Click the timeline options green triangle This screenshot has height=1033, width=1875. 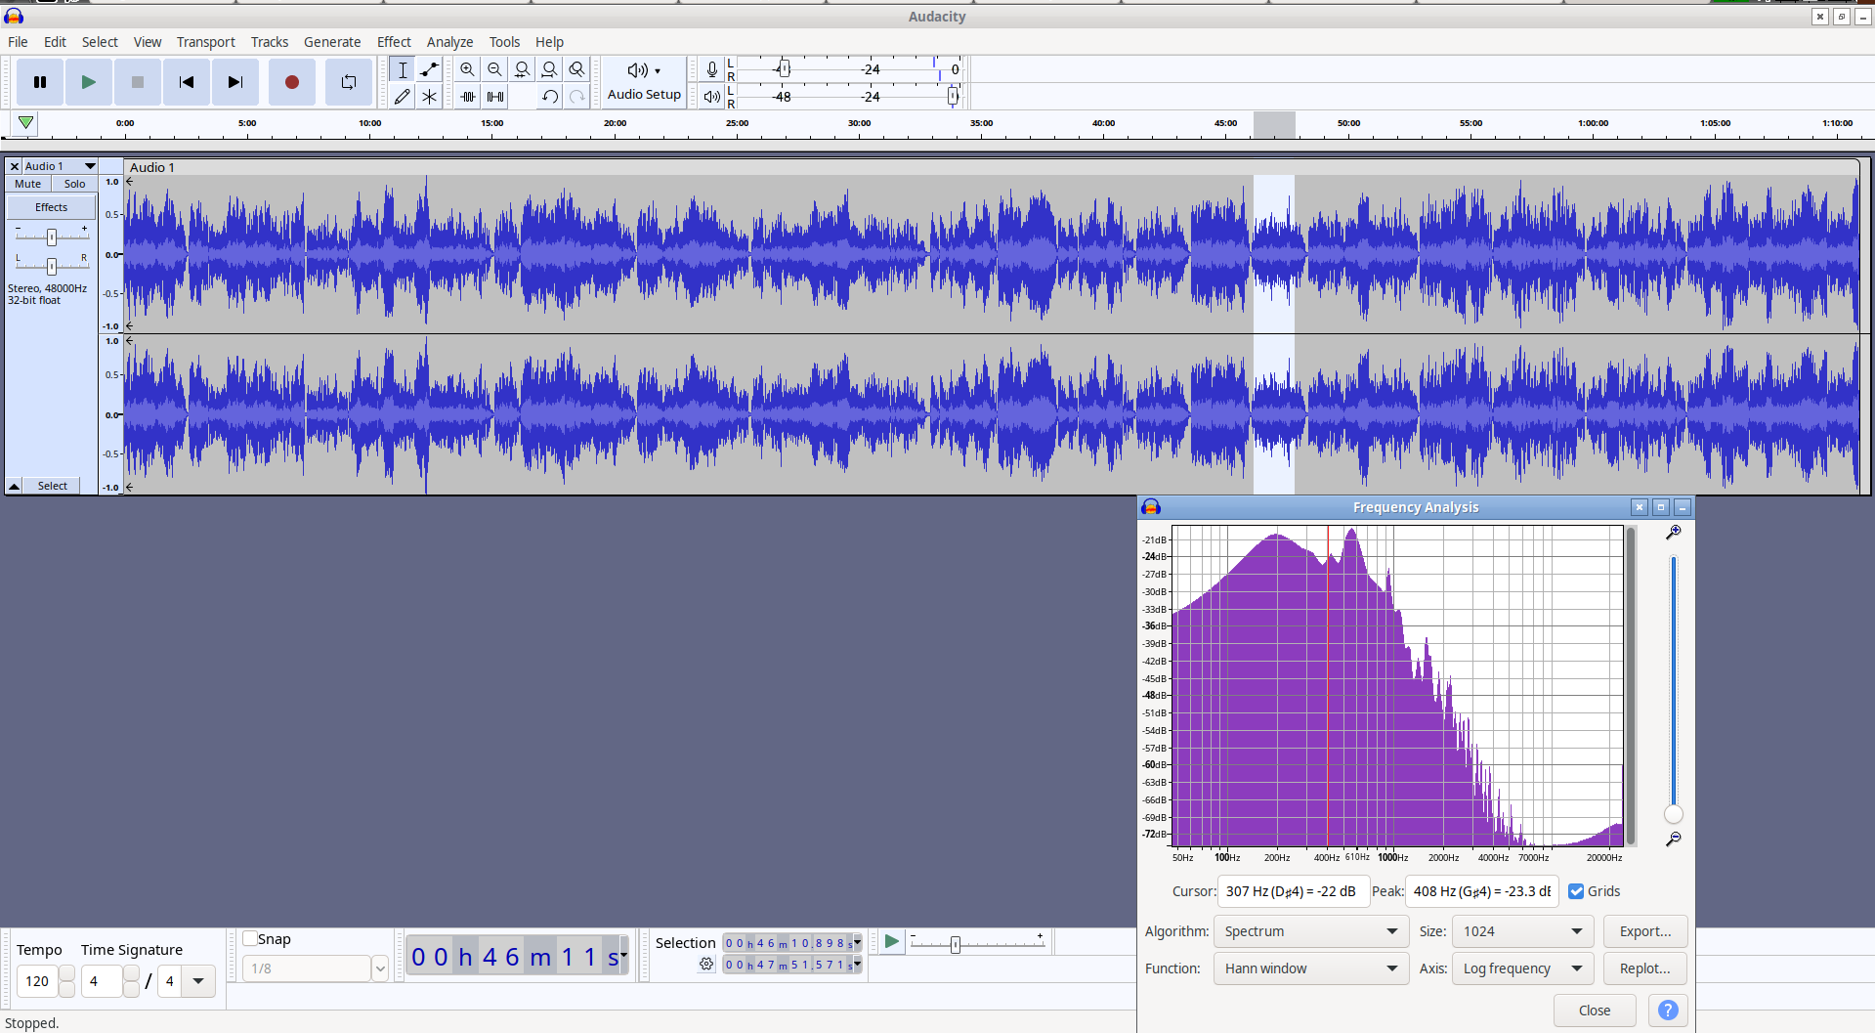(25, 123)
